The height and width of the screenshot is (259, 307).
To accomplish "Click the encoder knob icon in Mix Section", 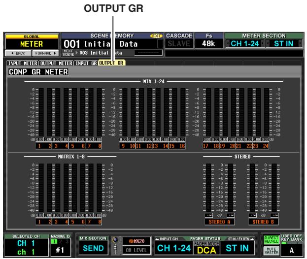I will tap(115, 240).
